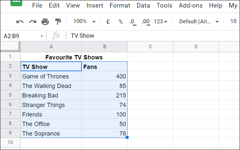Expand the A2:B9 name box dropdown

(42, 36)
